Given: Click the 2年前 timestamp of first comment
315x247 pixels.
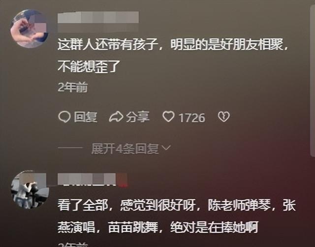Looking at the screenshot, I should 73,88.
